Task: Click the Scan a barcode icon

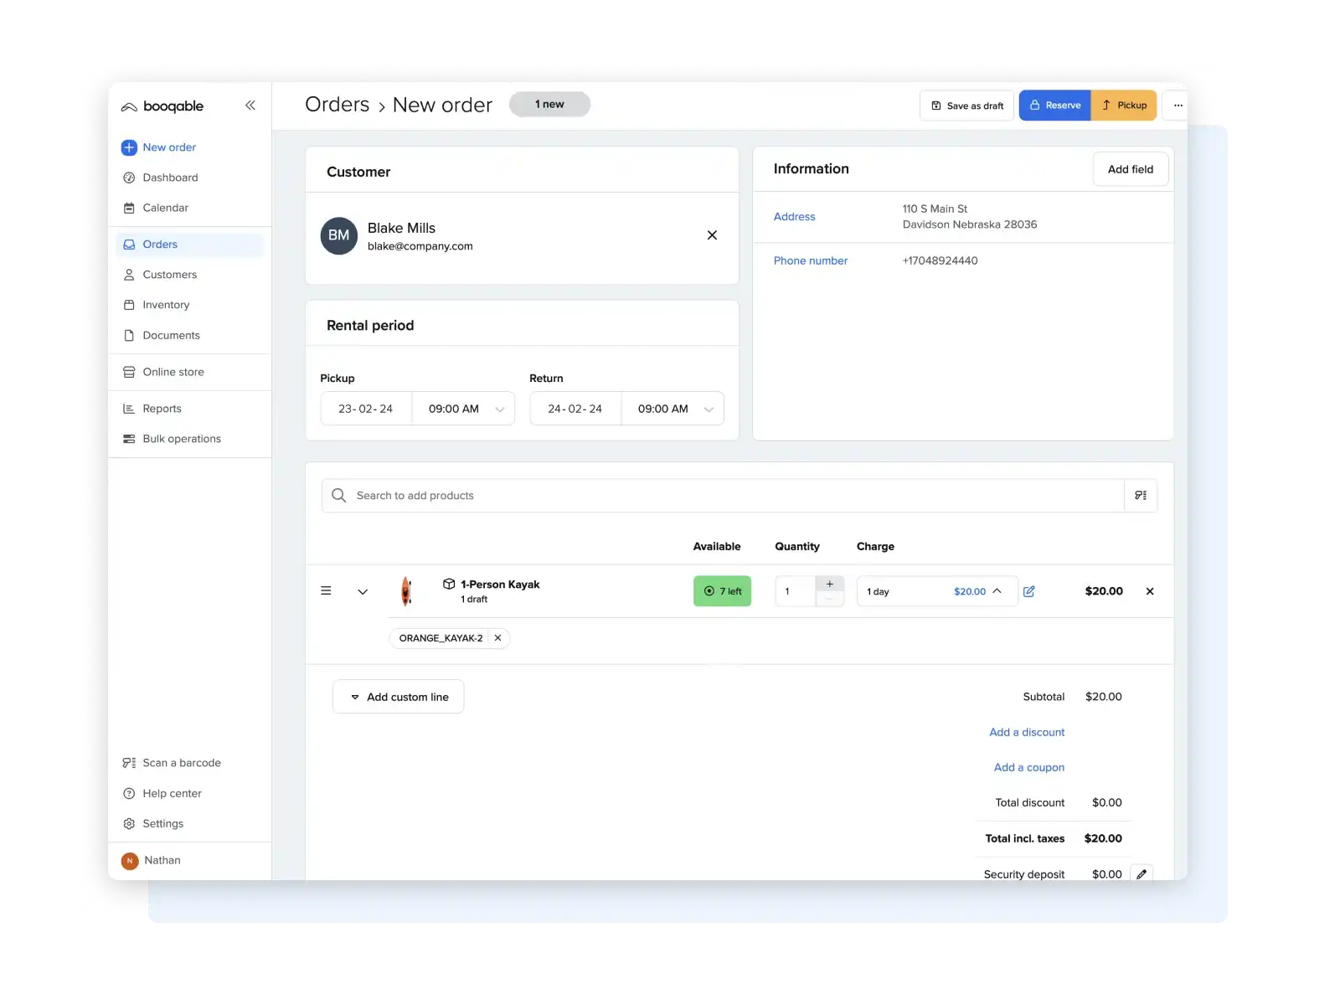Action: tap(129, 762)
